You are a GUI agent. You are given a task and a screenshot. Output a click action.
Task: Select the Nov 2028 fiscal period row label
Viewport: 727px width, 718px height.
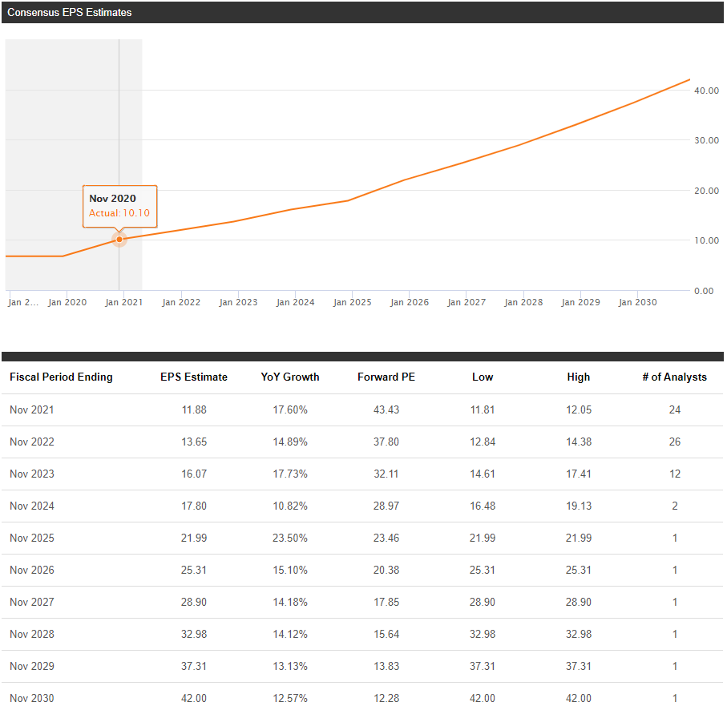32,634
